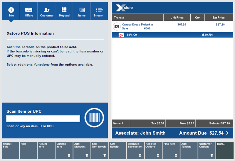This screenshot has width=235, height=161.
Task: Click the $67.99 unit price
Action: click(x=182, y=25)
